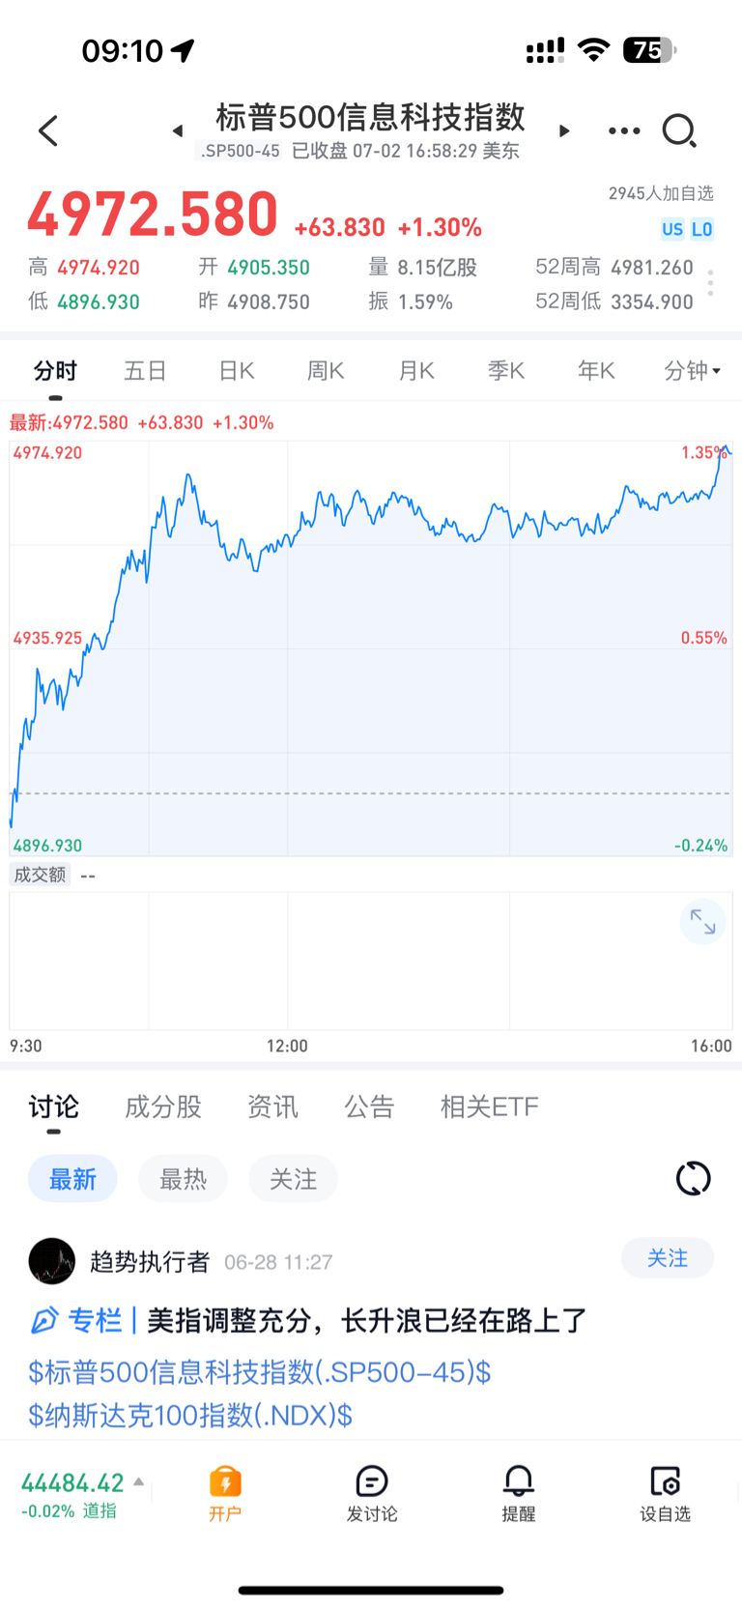Expand chart to fullscreen
Screen dimensions: 742x1609
coord(702,923)
